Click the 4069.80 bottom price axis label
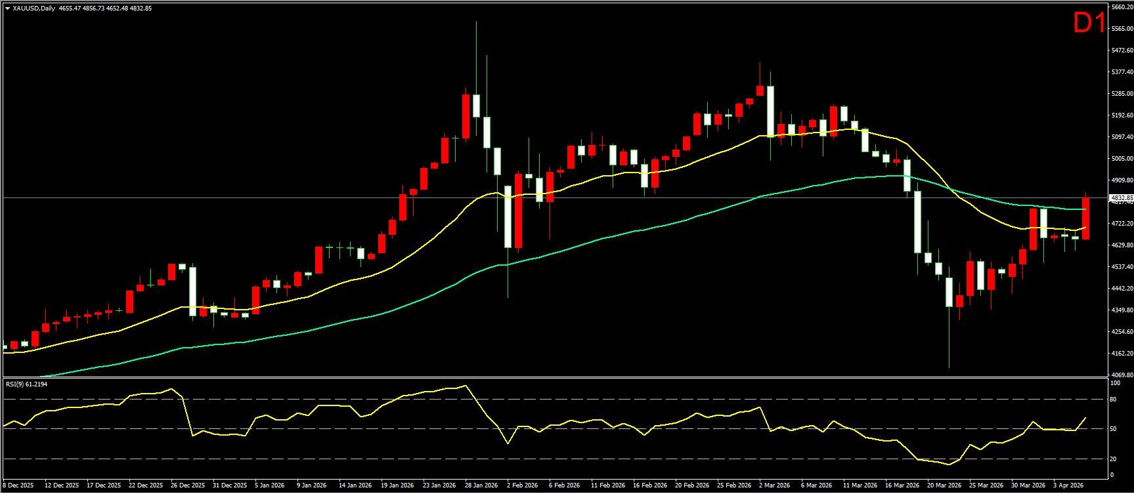 pyautogui.click(x=1122, y=375)
